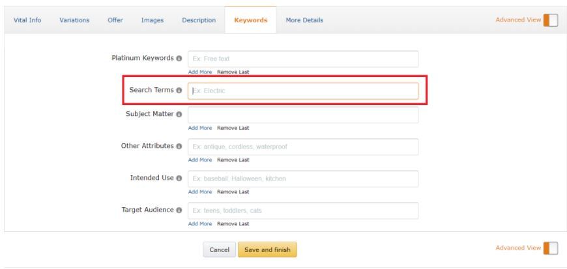Focus the Search Terms input field

point(303,91)
